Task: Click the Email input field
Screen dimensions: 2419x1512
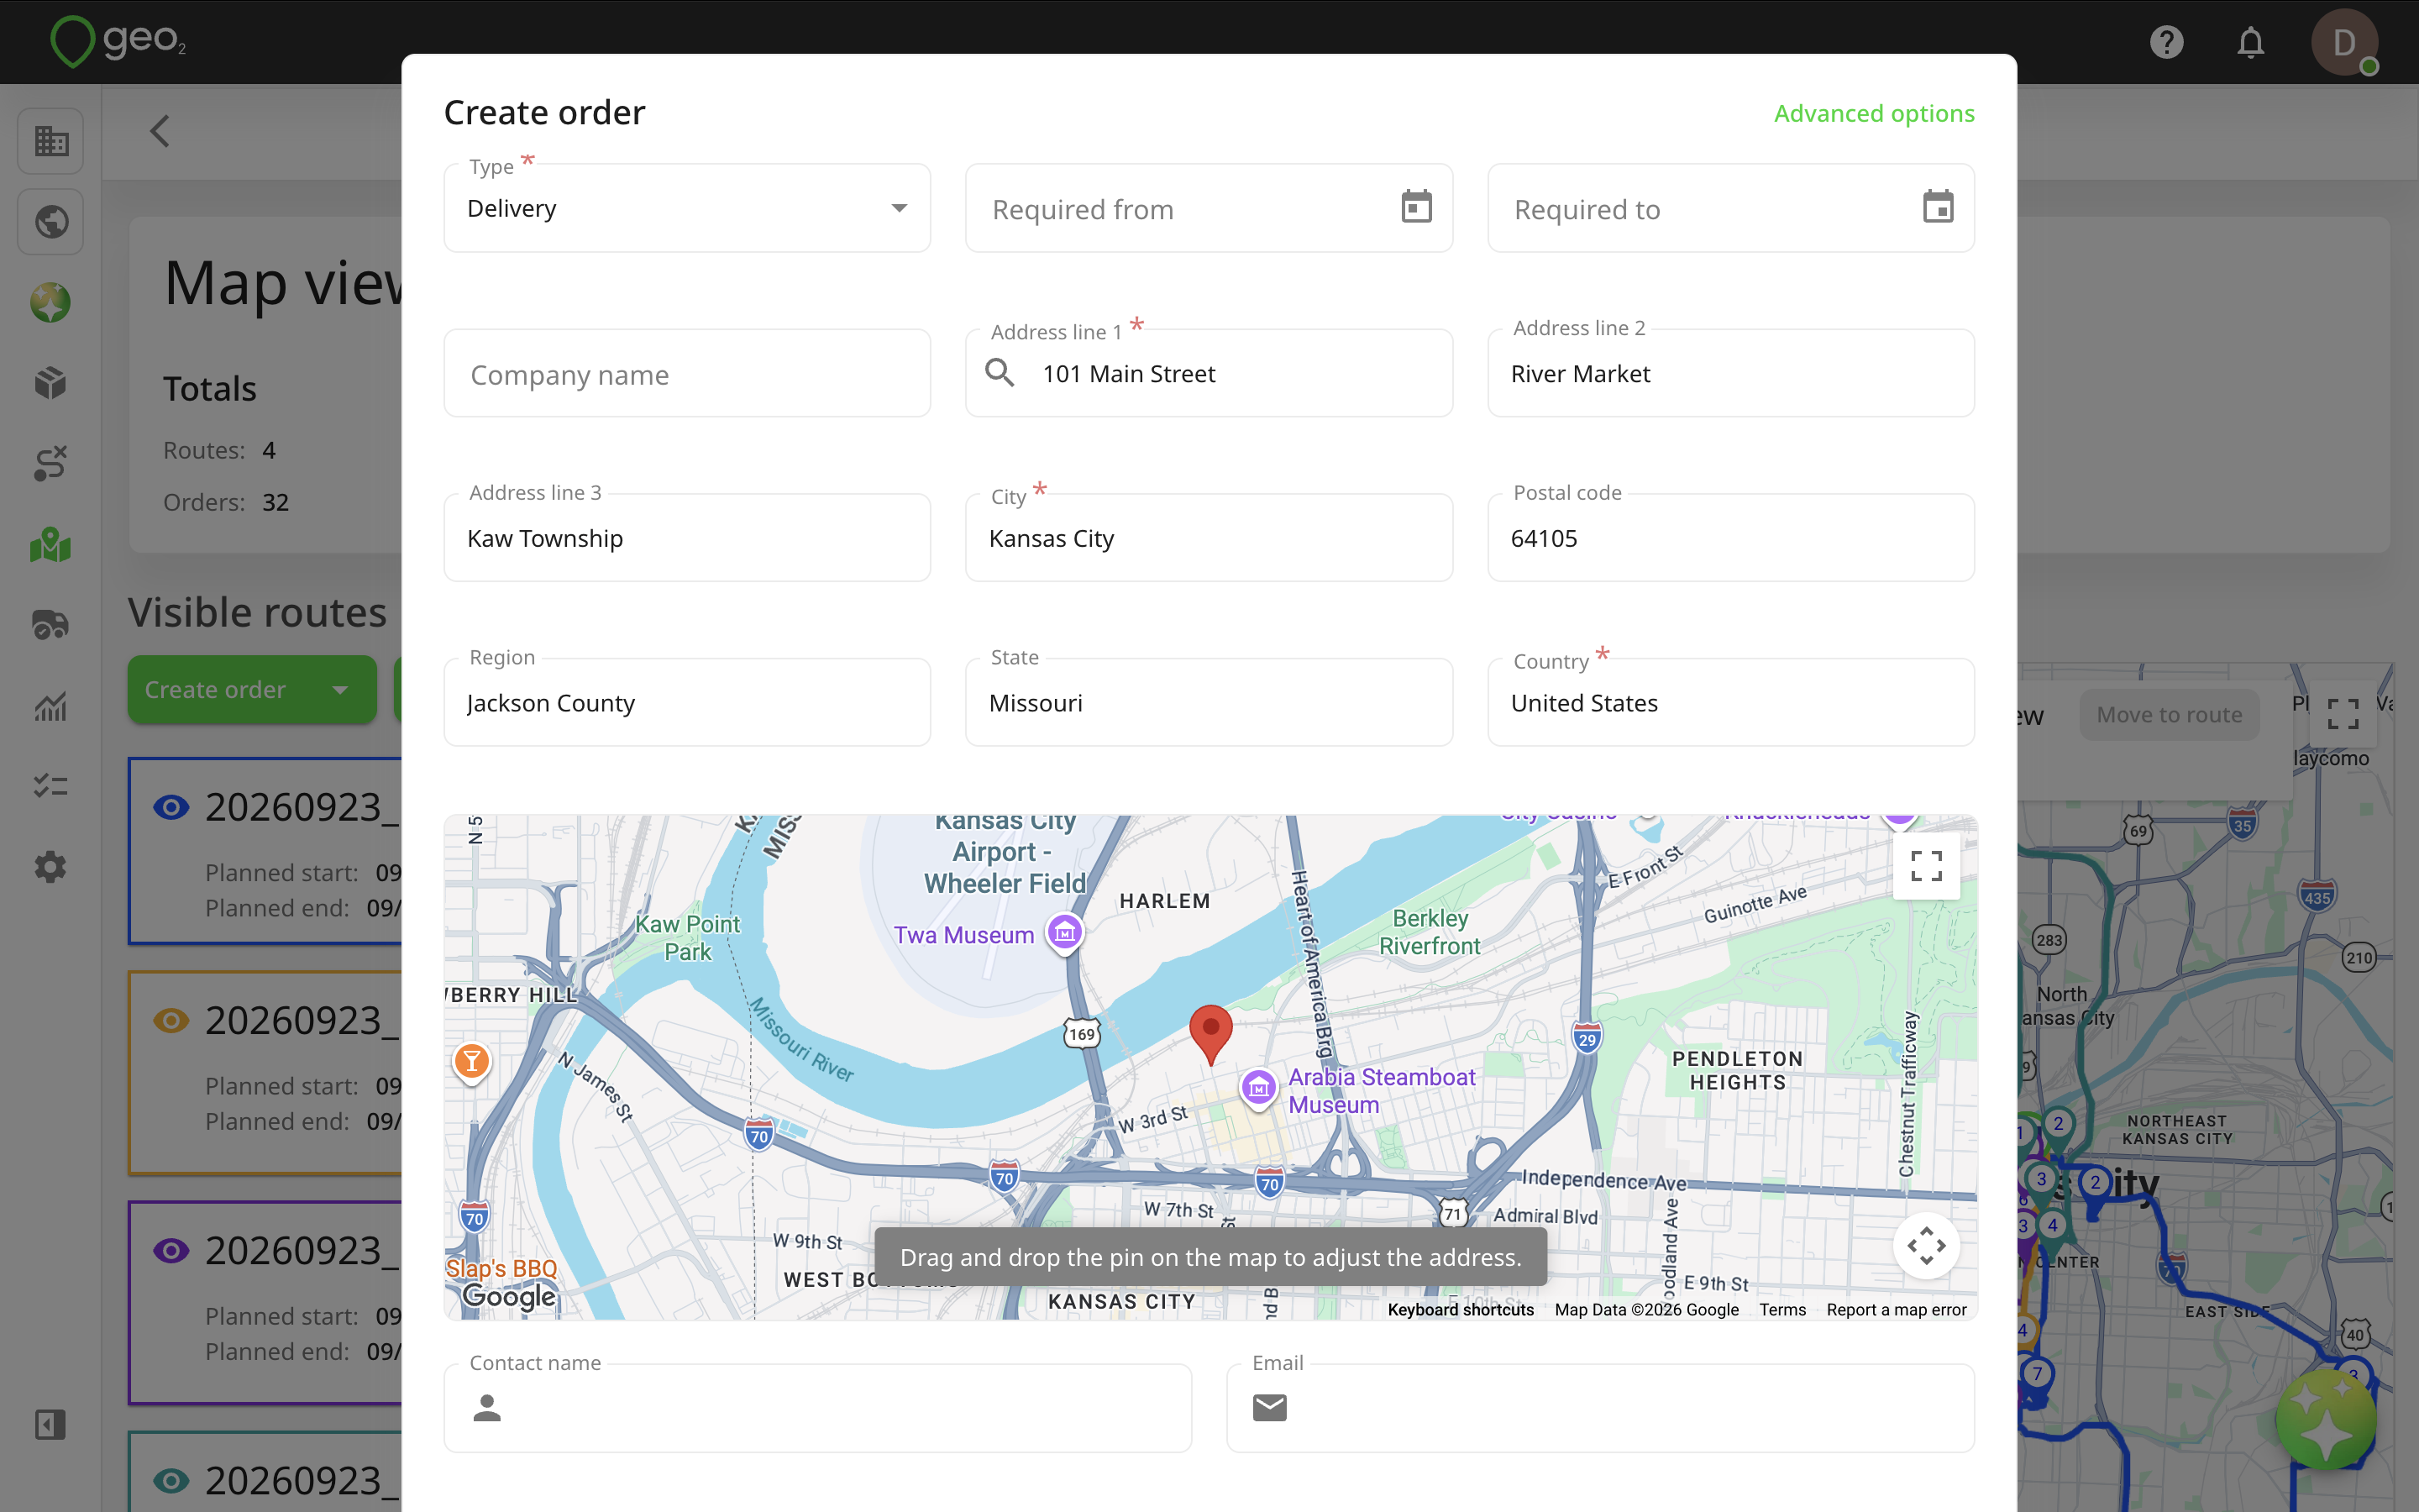Action: [x=1600, y=1408]
